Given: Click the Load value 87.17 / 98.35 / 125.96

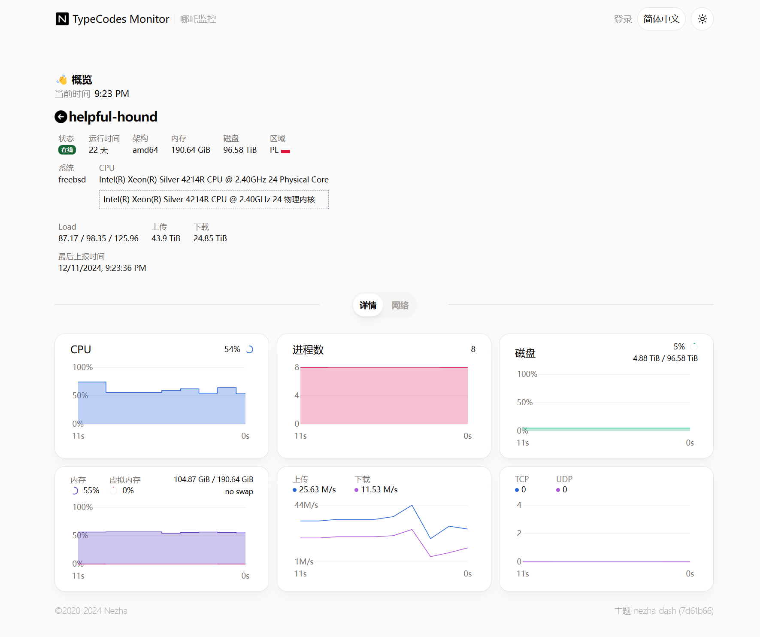Looking at the screenshot, I should pos(98,238).
